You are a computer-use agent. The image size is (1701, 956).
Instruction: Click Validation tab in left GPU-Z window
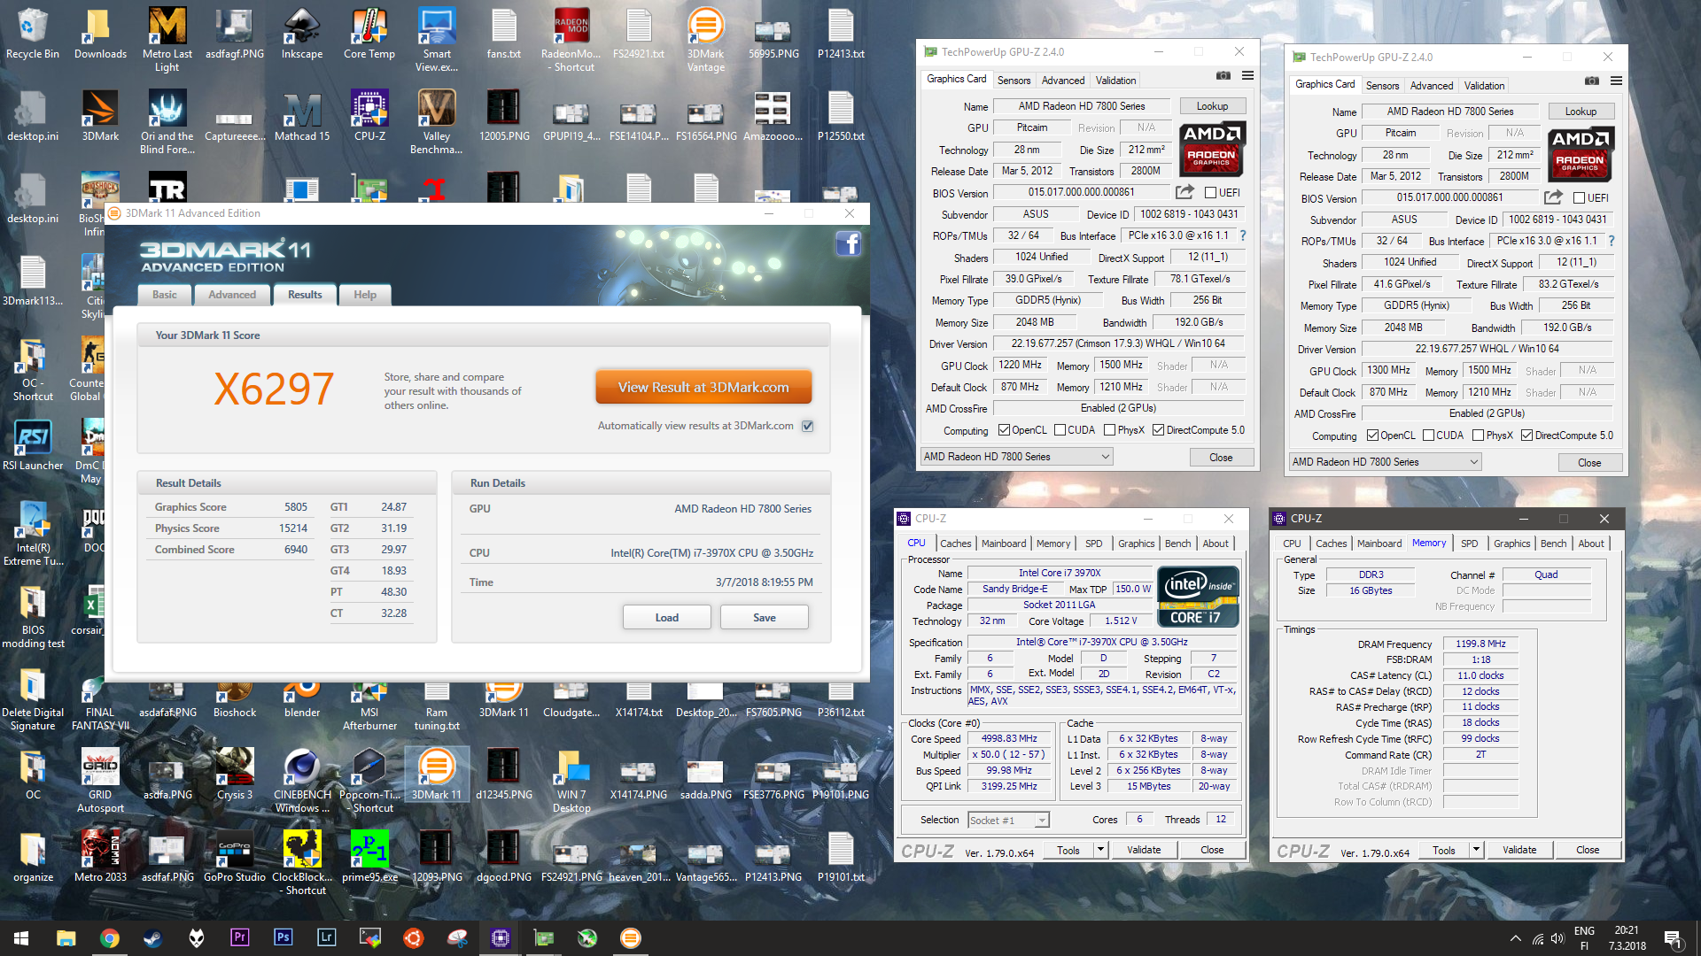pyautogui.click(x=1115, y=80)
